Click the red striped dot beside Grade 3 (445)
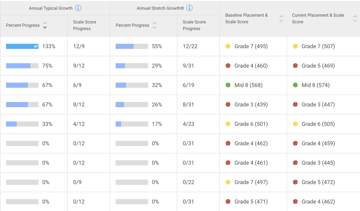The height and width of the screenshot is (211, 360). click(x=295, y=163)
